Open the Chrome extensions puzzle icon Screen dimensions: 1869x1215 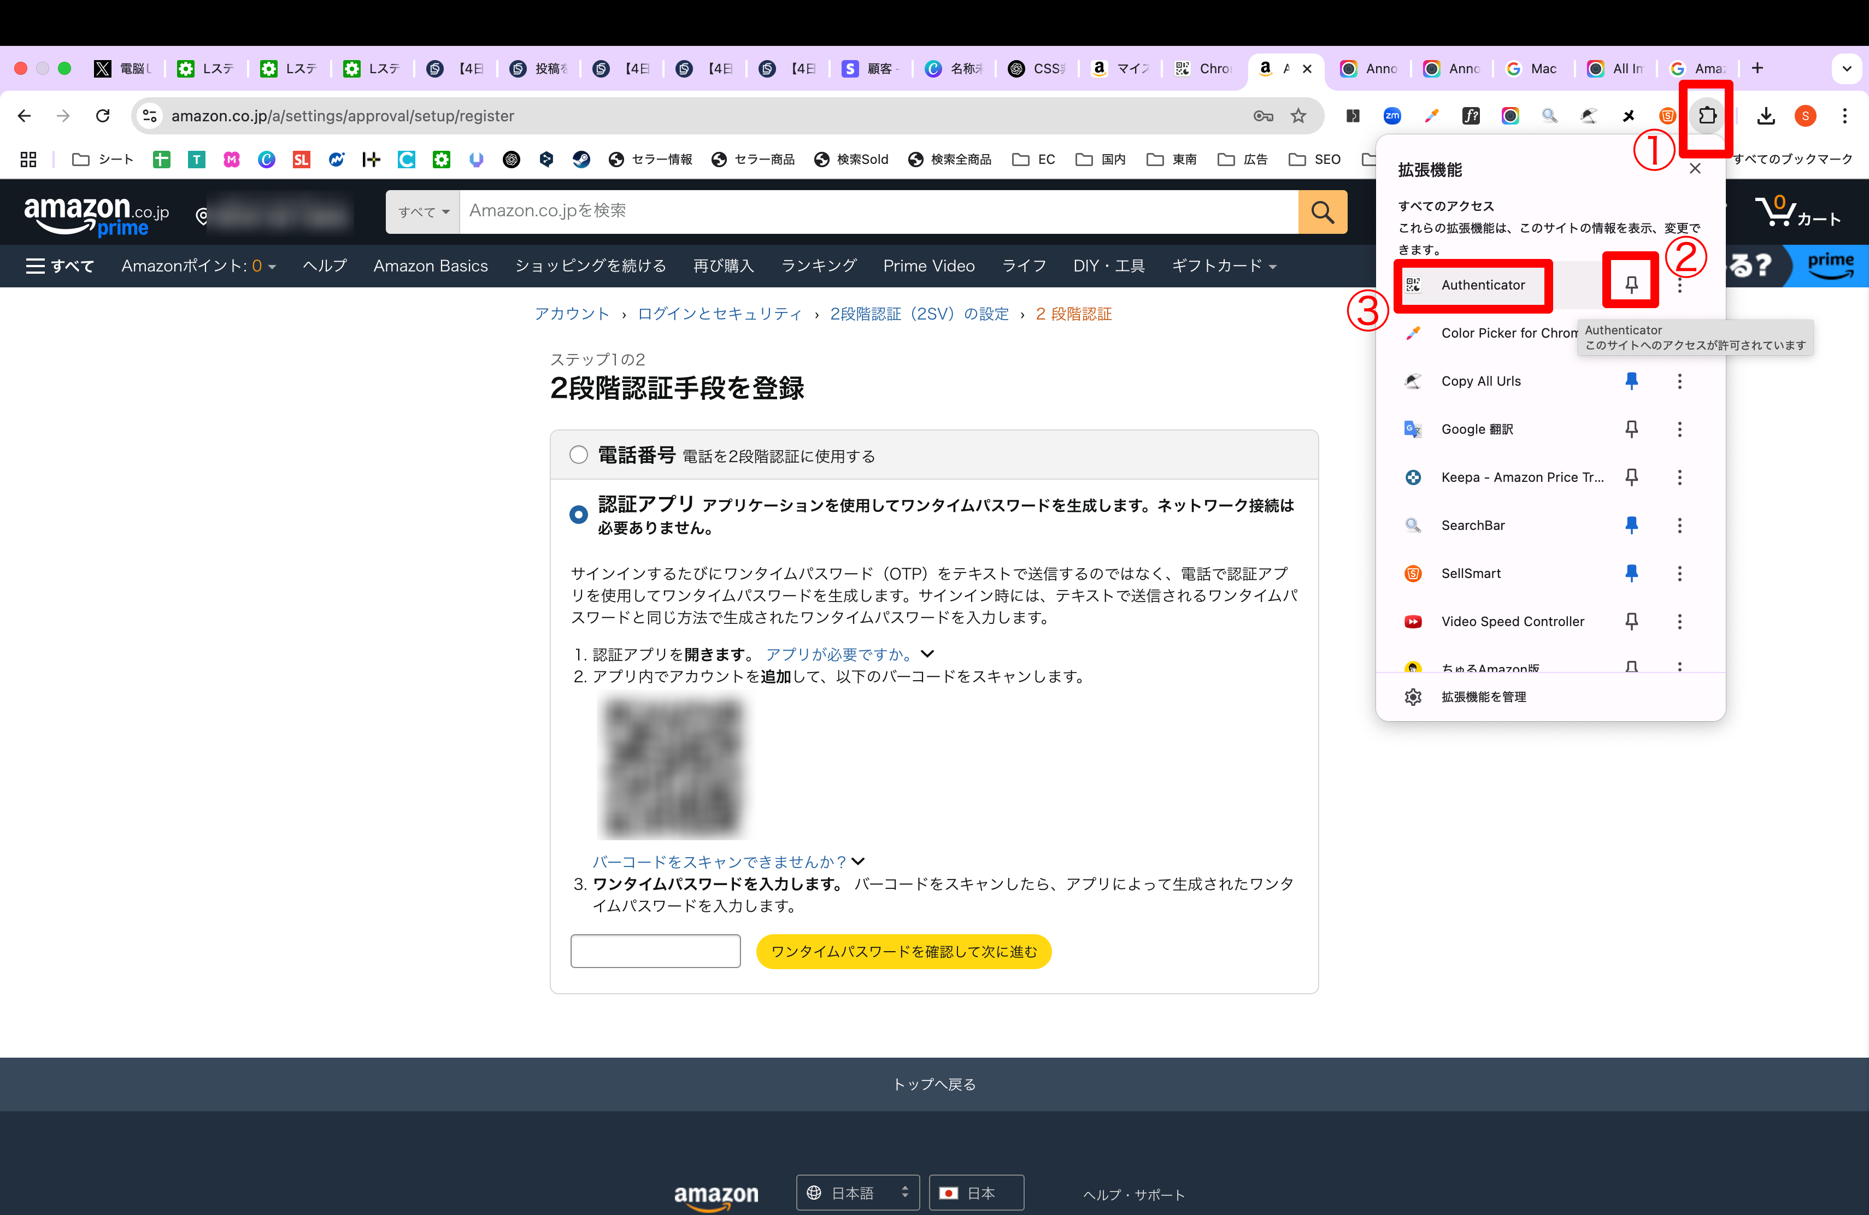click(1707, 115)
